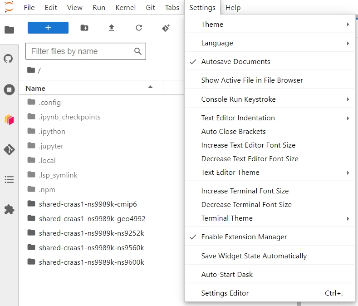Screen dimensions: 358x306
Task: Click the Git clone toolbar icon
Action: pos(166,28)
